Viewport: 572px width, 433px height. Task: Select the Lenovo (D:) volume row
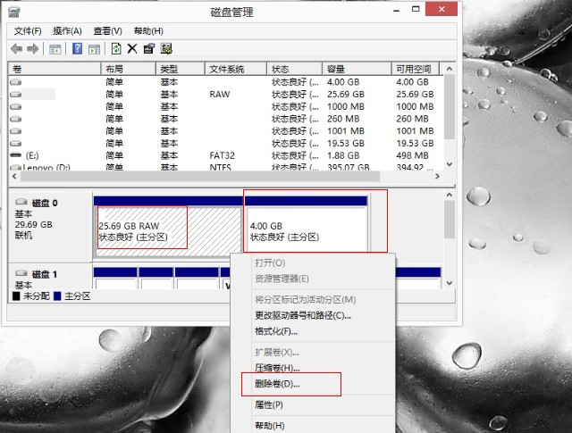pyautogui.click(x=226, y=168)
